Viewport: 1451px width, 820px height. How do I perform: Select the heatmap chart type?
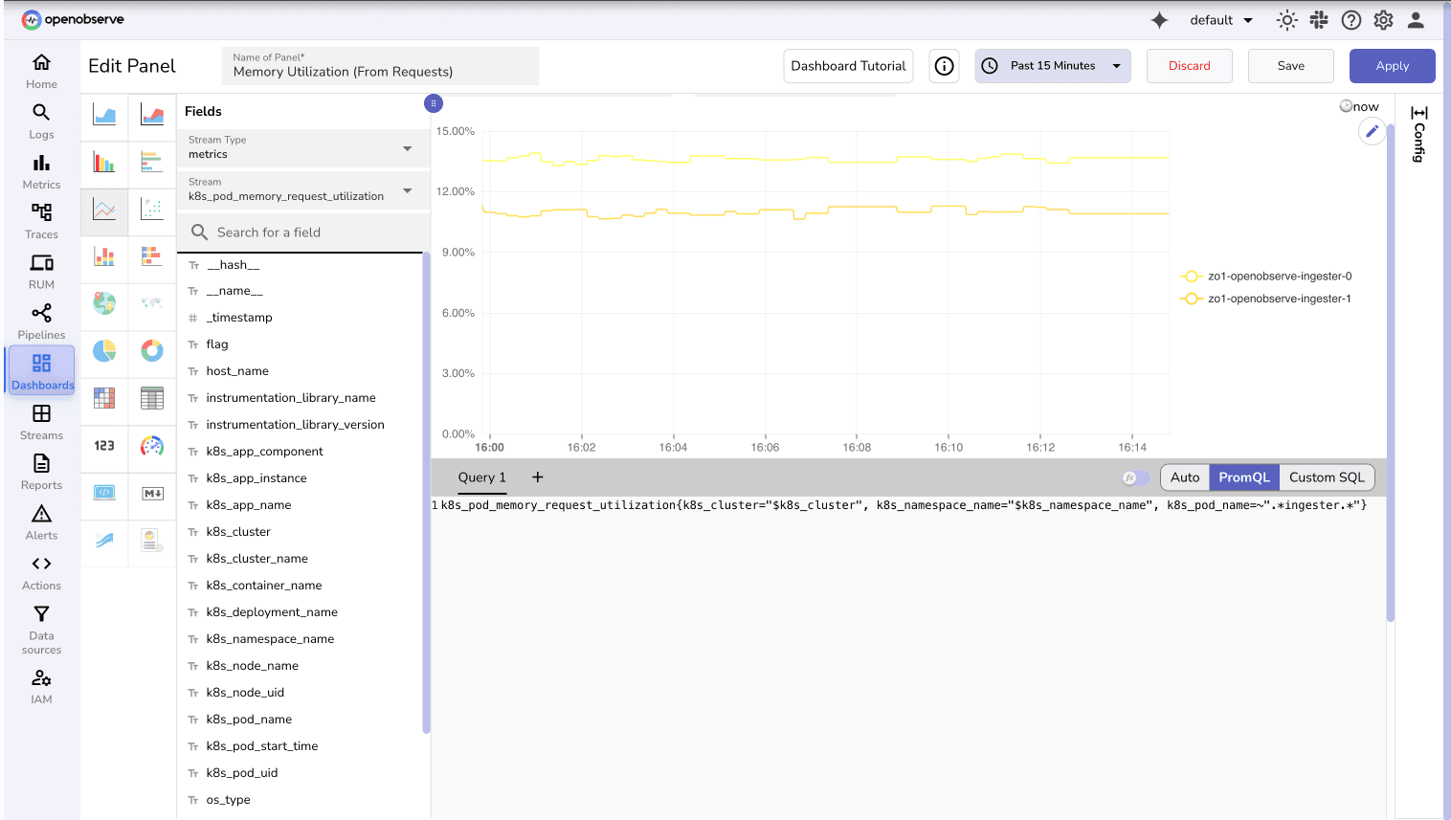[103, 399]
